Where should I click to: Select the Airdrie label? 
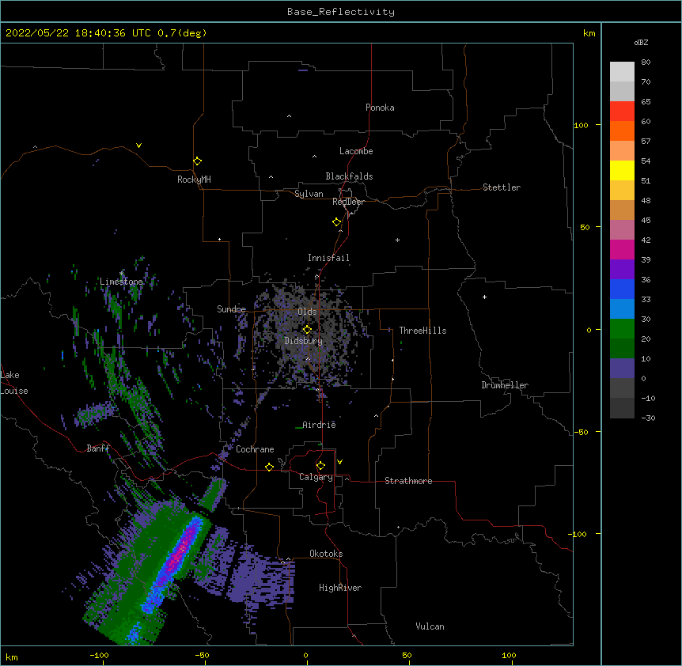pyautogui.click(x=319, y=425)
